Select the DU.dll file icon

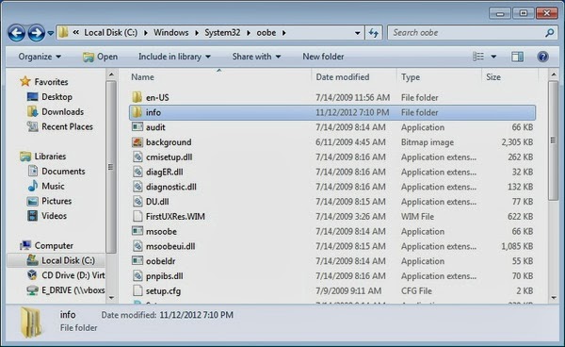point(137,201)
